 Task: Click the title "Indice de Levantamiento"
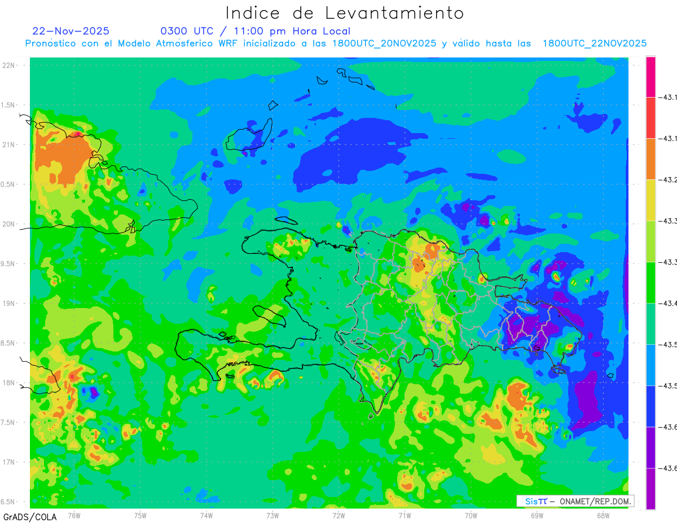[x=345, y=12]
